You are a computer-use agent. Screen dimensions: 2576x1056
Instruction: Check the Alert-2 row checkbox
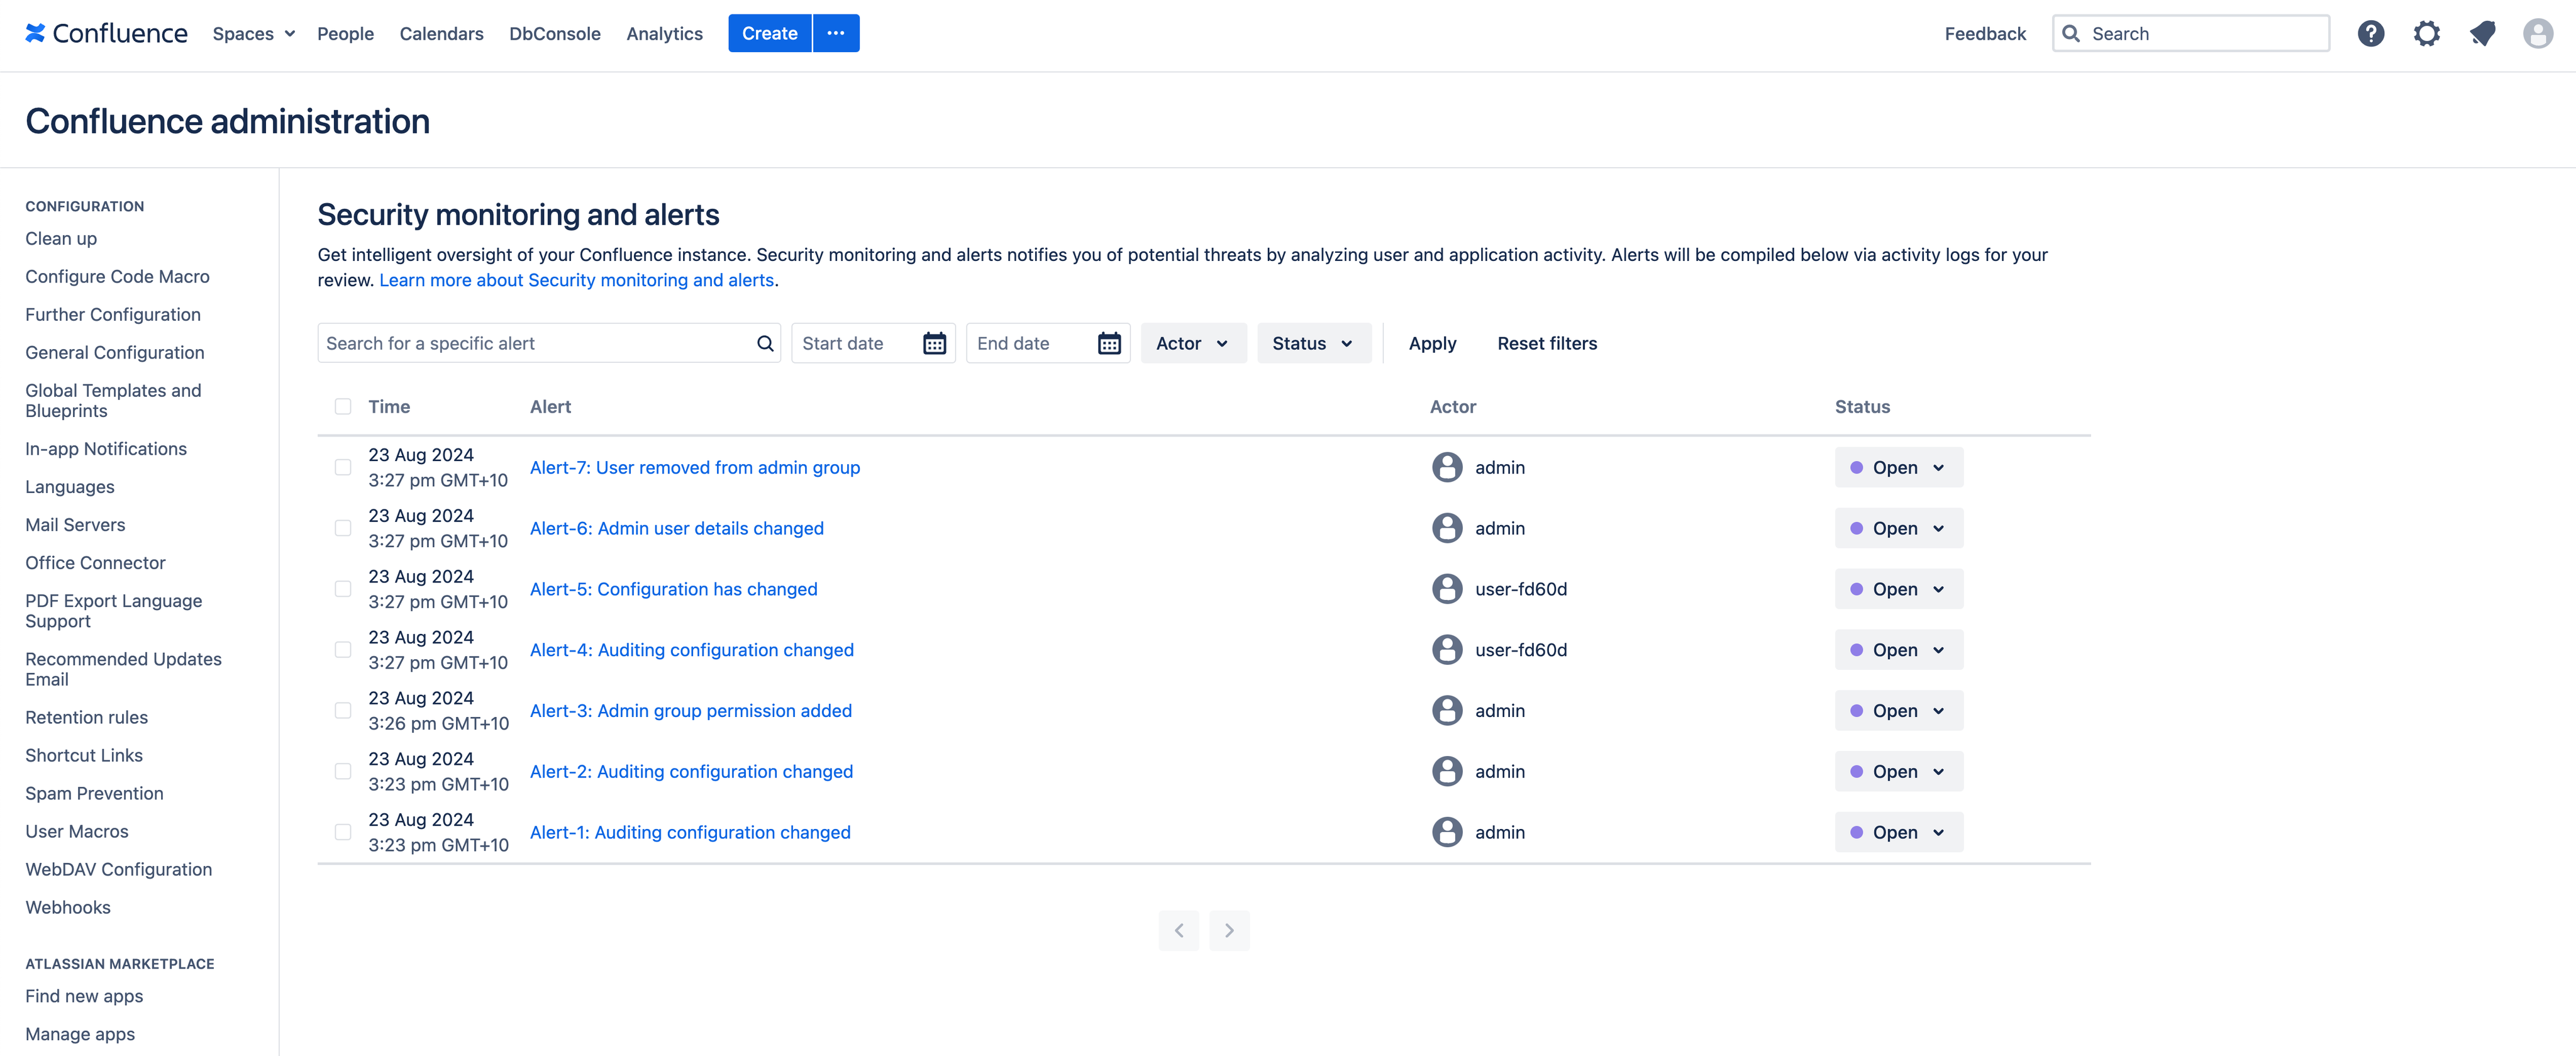(343, 771)
